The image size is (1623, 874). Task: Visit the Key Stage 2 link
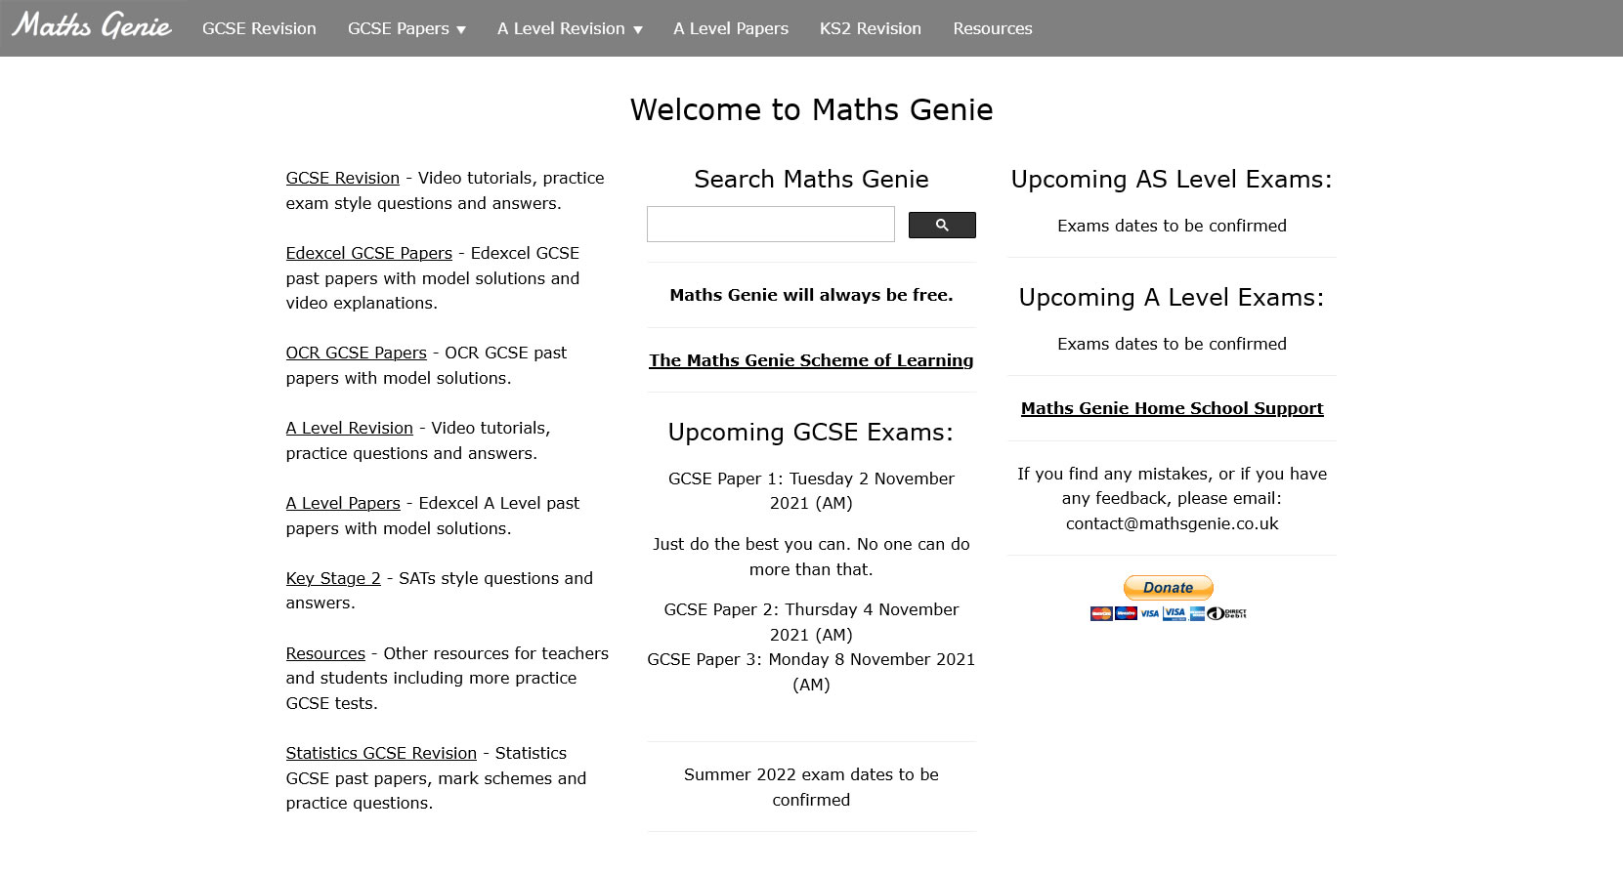pyautogui.click(x=333, y=578)
